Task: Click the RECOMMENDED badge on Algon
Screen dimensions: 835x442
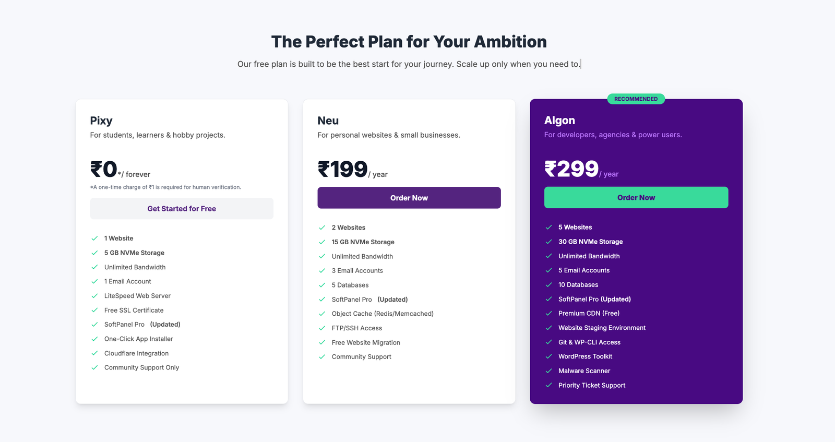Action: [636, 99]
